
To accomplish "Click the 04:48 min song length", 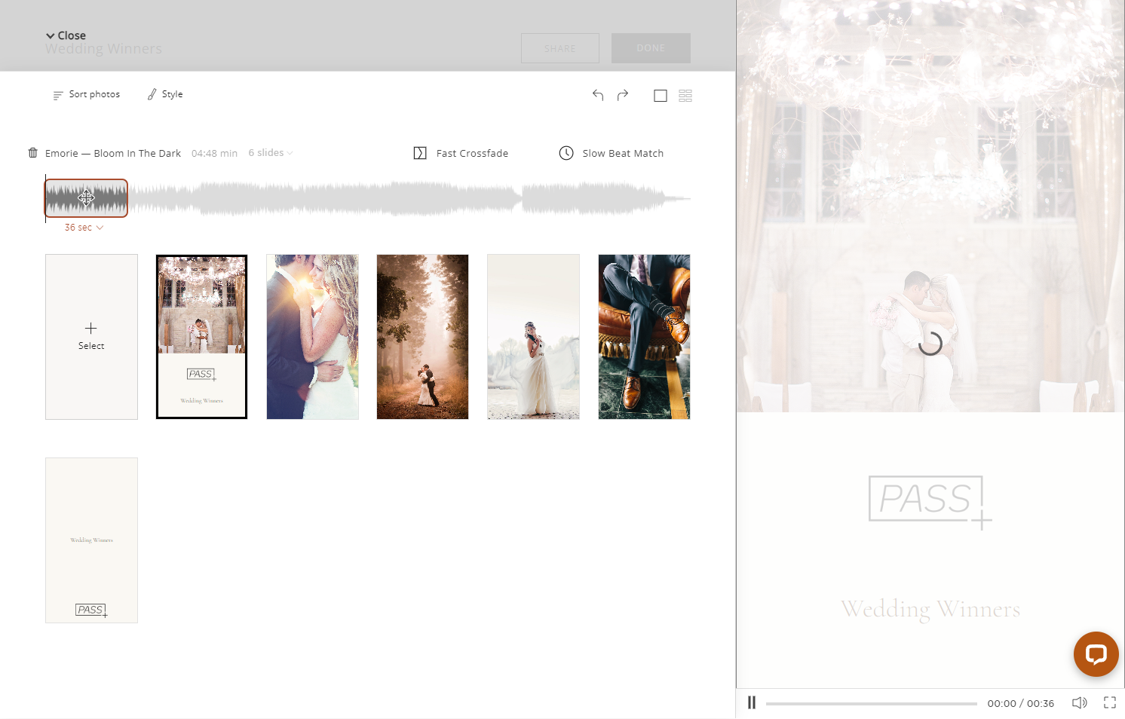I will [214, 153].
